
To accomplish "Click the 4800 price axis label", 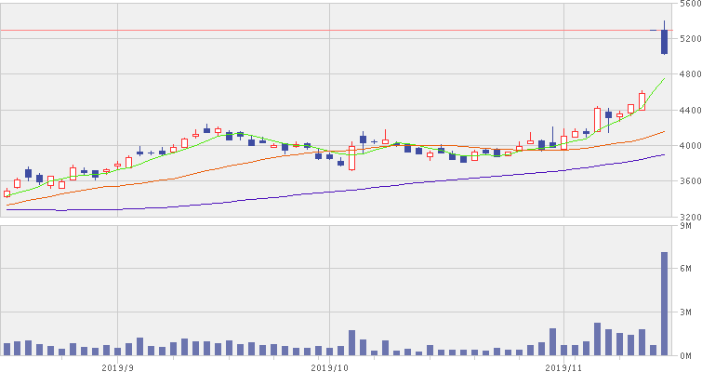I will tap(688, 74).
